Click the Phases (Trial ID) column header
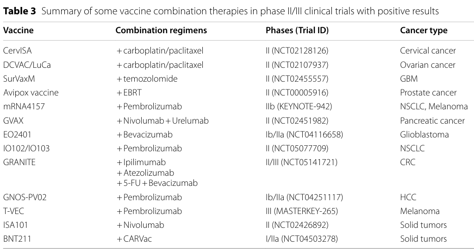Screen dimensions: 474x250 (297, 30)
